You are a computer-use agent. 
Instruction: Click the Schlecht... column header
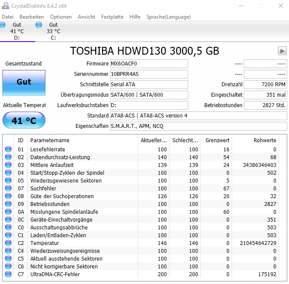pos(185,140)
